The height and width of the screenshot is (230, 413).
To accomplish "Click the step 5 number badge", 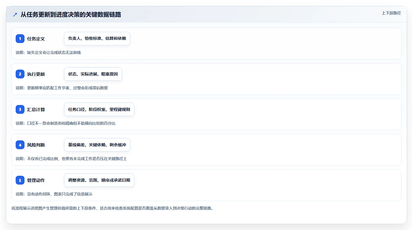I will coord(20,180).
